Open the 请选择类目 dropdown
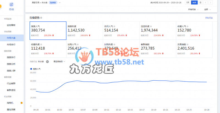The height and width of the screenshot is (113, 220). (59, 61)
